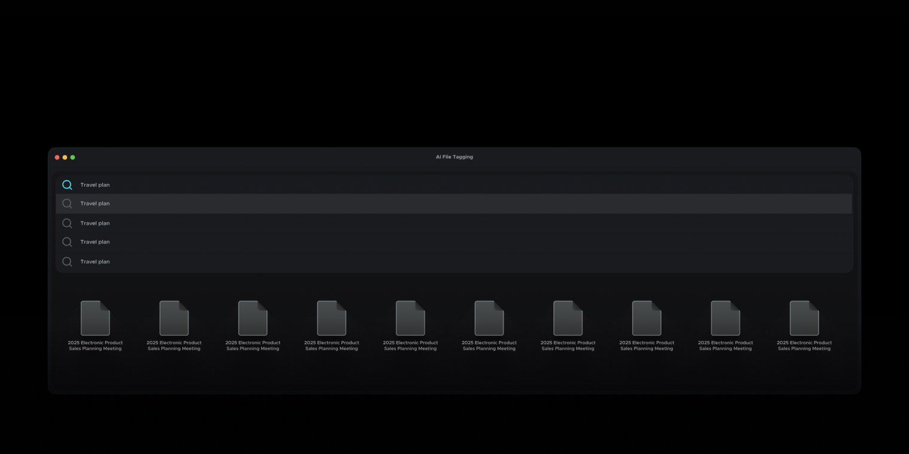Select the second document icon from the left
This screenshot has width=909, height=454.
click(174, 318)
